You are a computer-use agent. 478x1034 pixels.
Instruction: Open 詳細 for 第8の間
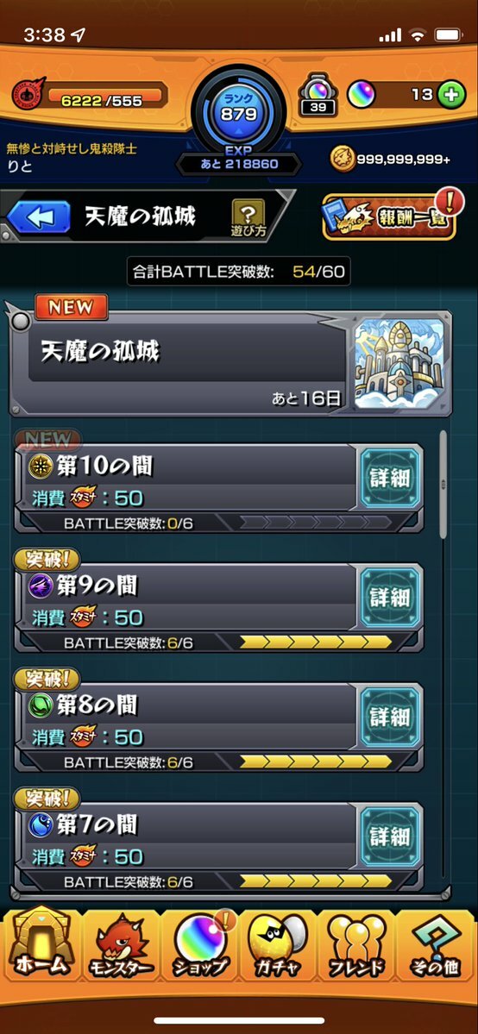[x=389, y=717]
